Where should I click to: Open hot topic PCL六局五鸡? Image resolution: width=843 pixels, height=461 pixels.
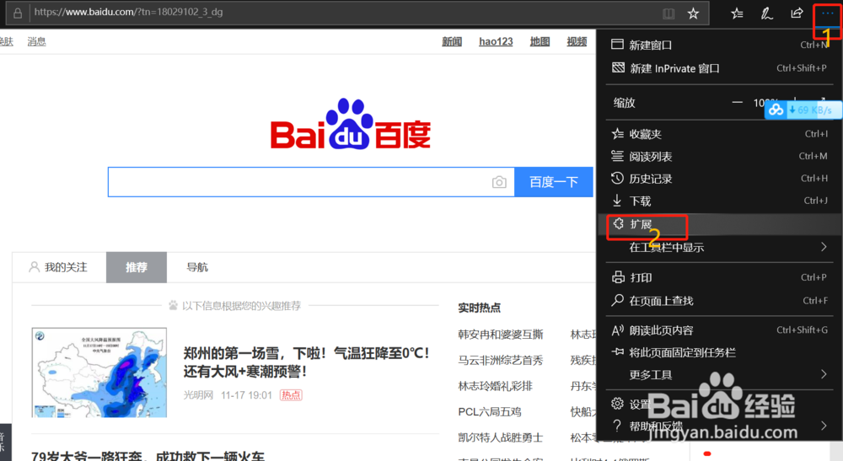[x=490, y=412]
